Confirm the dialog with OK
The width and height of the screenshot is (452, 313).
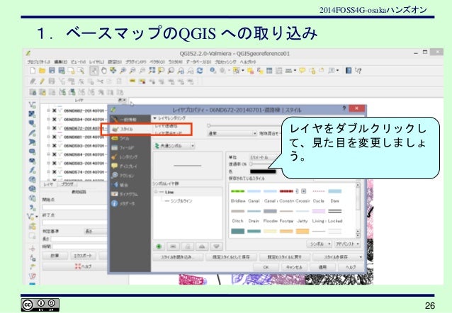(266, 267)
